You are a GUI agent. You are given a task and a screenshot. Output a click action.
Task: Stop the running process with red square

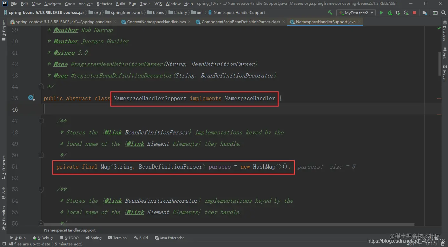coord(414,13)
